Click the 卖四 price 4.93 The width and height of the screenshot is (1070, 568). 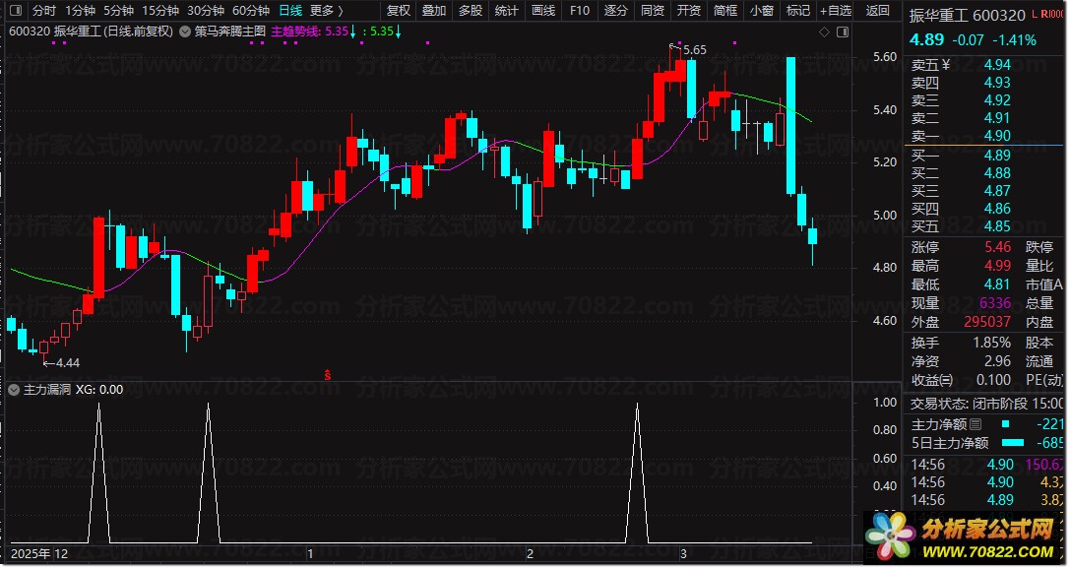coord(997,83)
